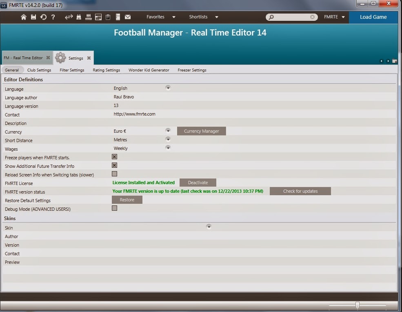Open the FMRTE dropdown menu
Viewport: 402px width, 312px height.
point(334,17)
